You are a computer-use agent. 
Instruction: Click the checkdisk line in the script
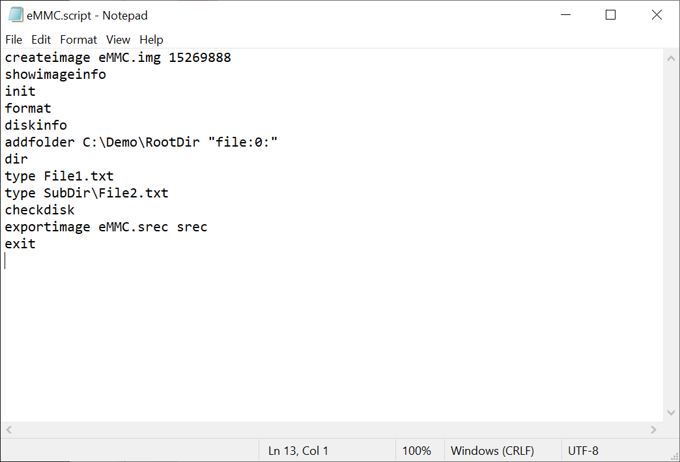(40, 210)
